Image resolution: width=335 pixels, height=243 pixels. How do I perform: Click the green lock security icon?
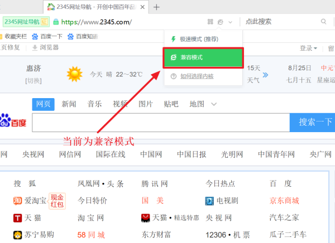56,22
